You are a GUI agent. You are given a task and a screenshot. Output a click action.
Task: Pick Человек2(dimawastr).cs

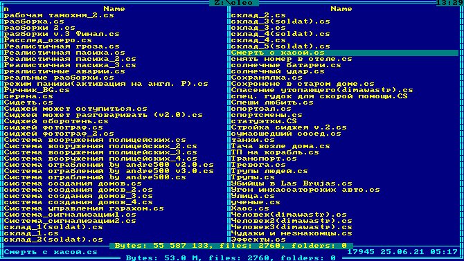[x=292, y=221]
